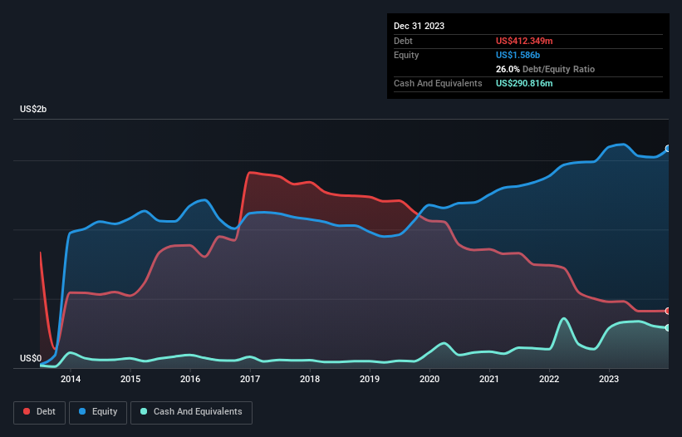Select the 2016 x-axis label

click(190, 379)
